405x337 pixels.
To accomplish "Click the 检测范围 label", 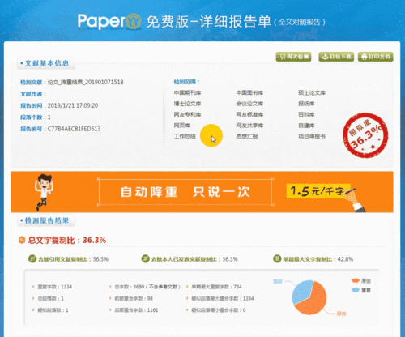I will point(186,82).
